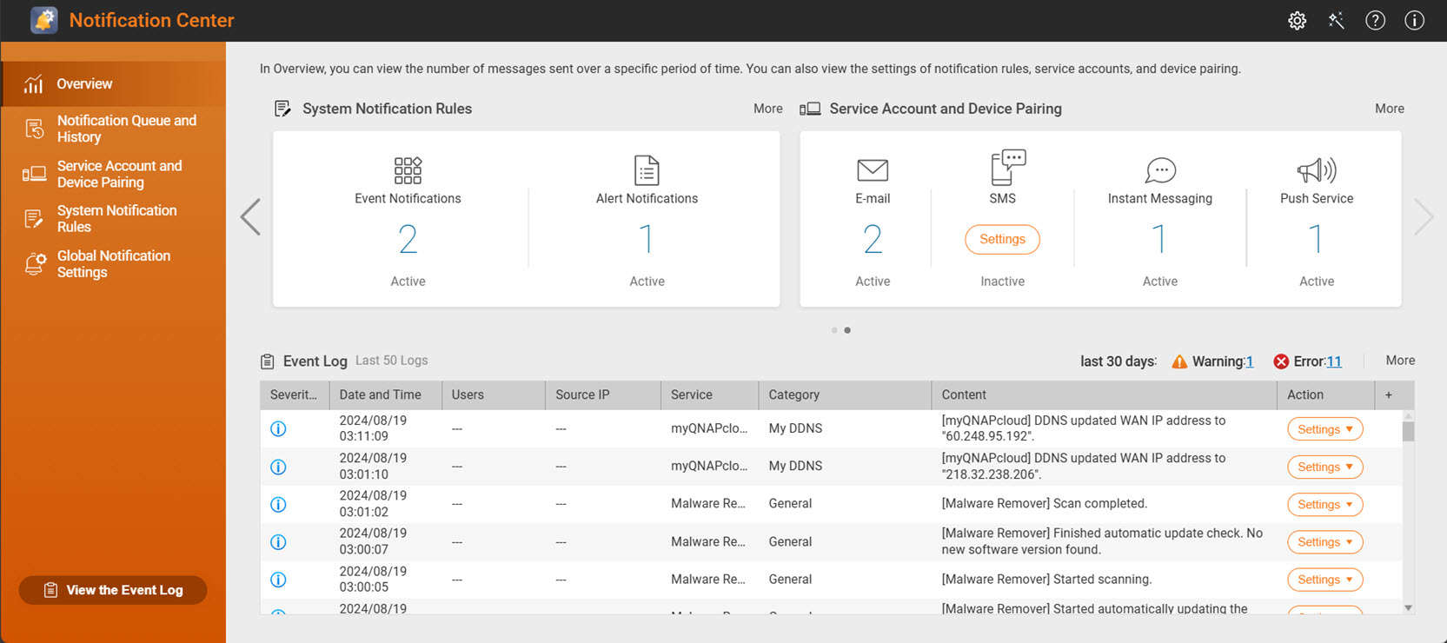Sort by Service column header
This screenshot has height=643, width=1447.
[x=709, y=394]
